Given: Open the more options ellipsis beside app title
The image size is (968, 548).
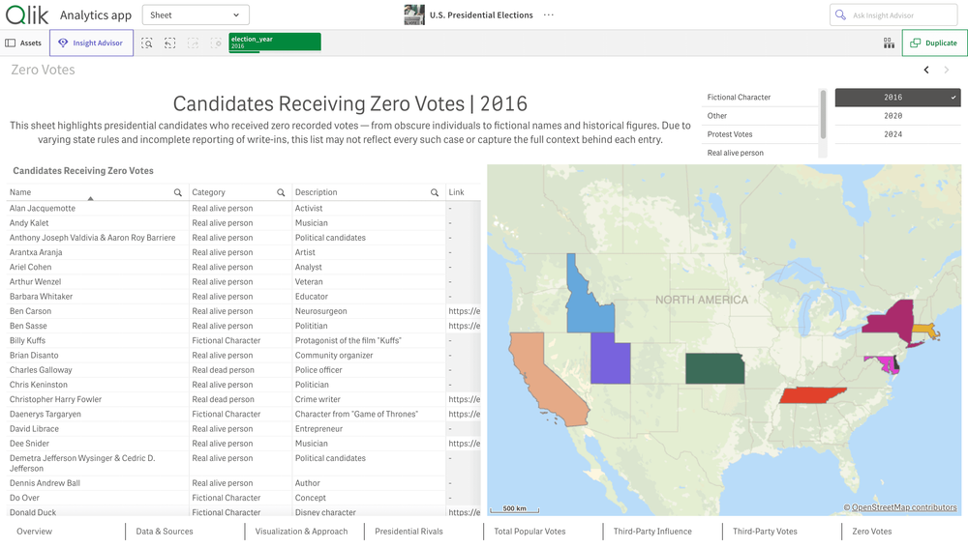Looking at the screenshot, I should click(549, 15).
